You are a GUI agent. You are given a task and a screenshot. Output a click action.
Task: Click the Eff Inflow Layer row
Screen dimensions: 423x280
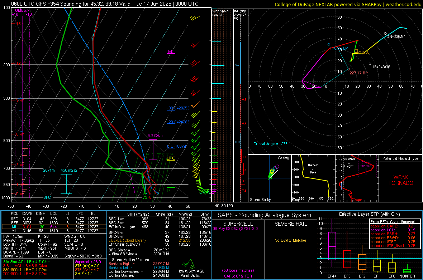pos(160,227)
